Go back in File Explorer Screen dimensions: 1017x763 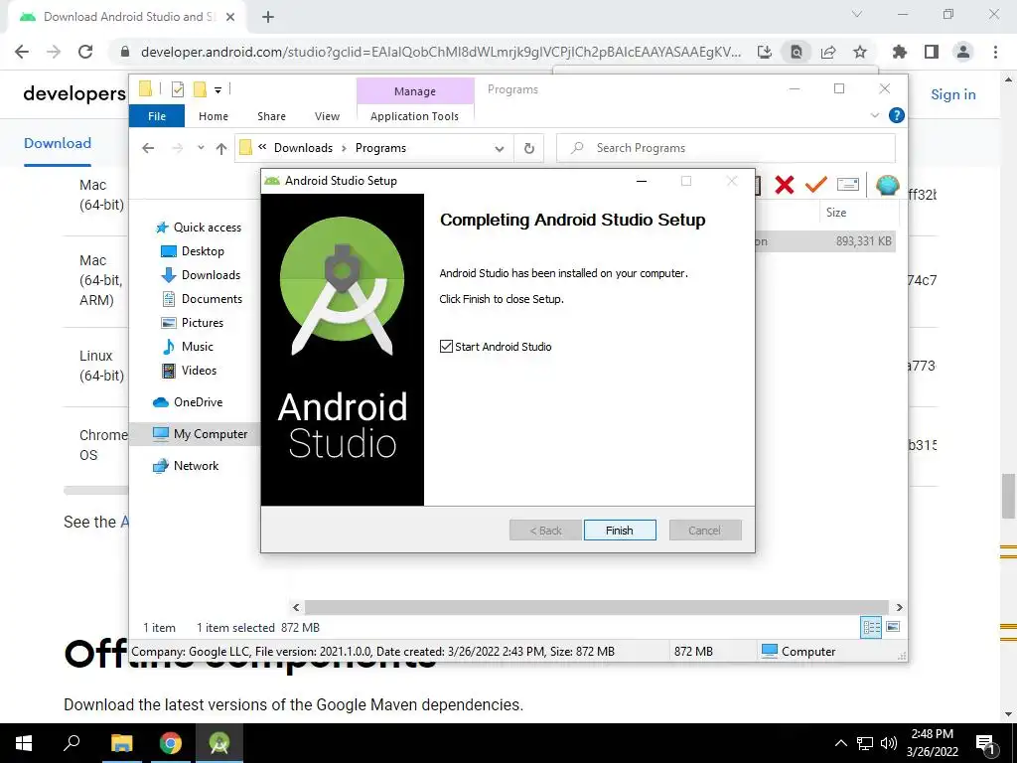(x=148, y=149)
